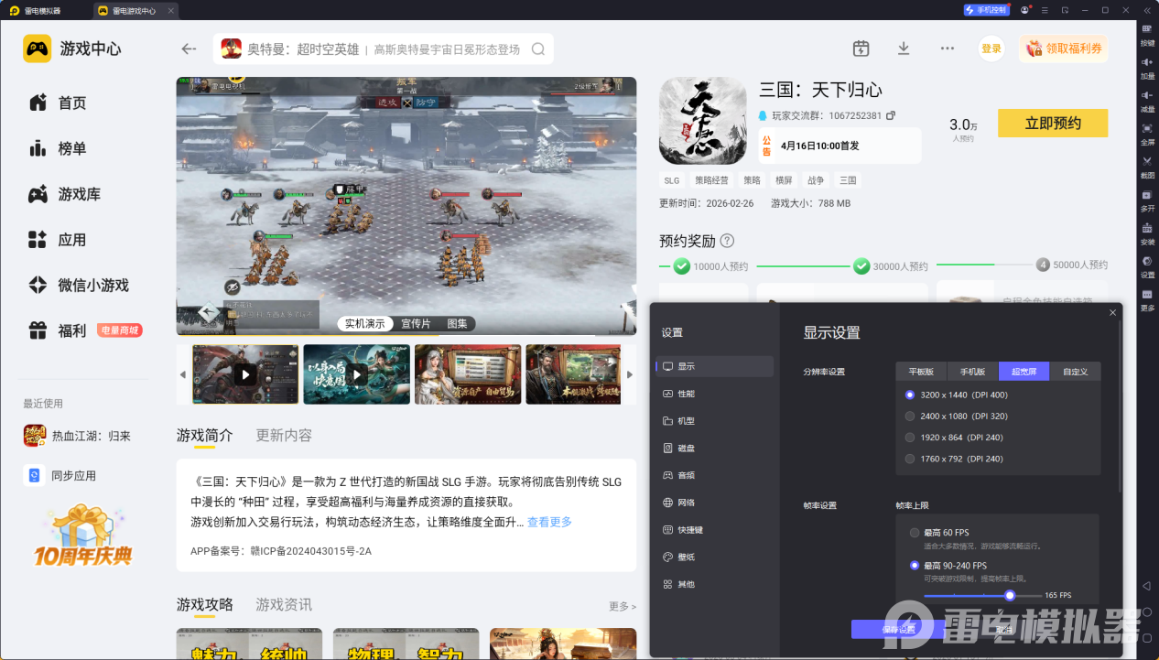
Task: Click the 安装 APK install icon
Action: click(1147, 233)
